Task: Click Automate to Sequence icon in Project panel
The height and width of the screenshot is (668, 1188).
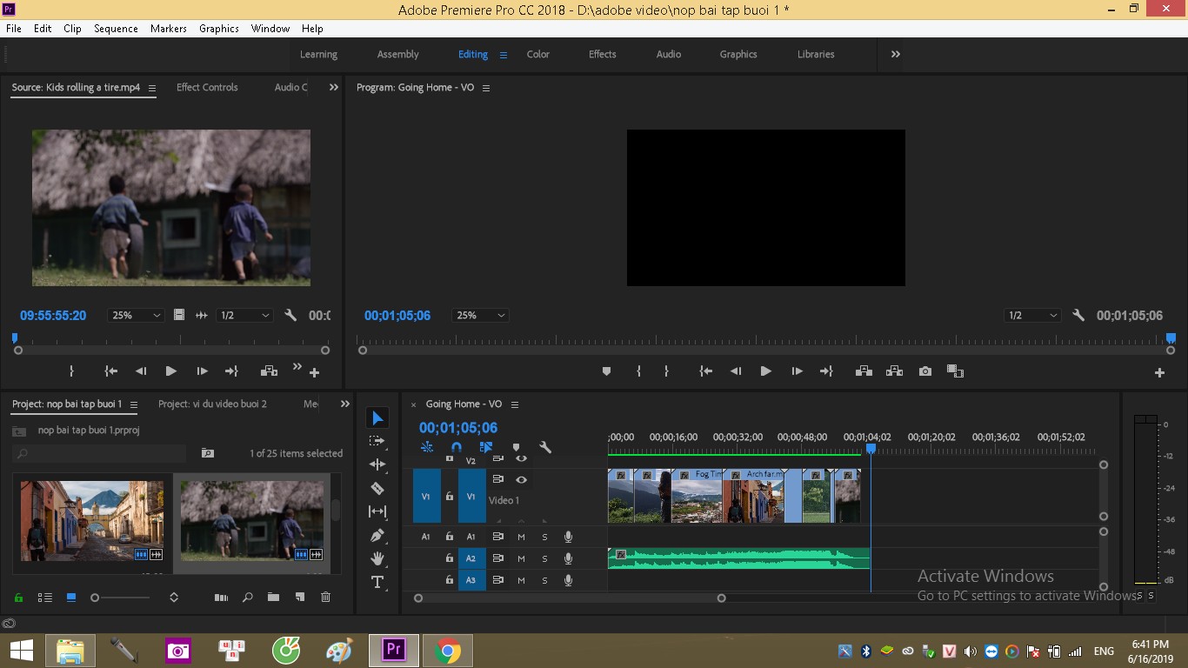Action: click(221, 598)
